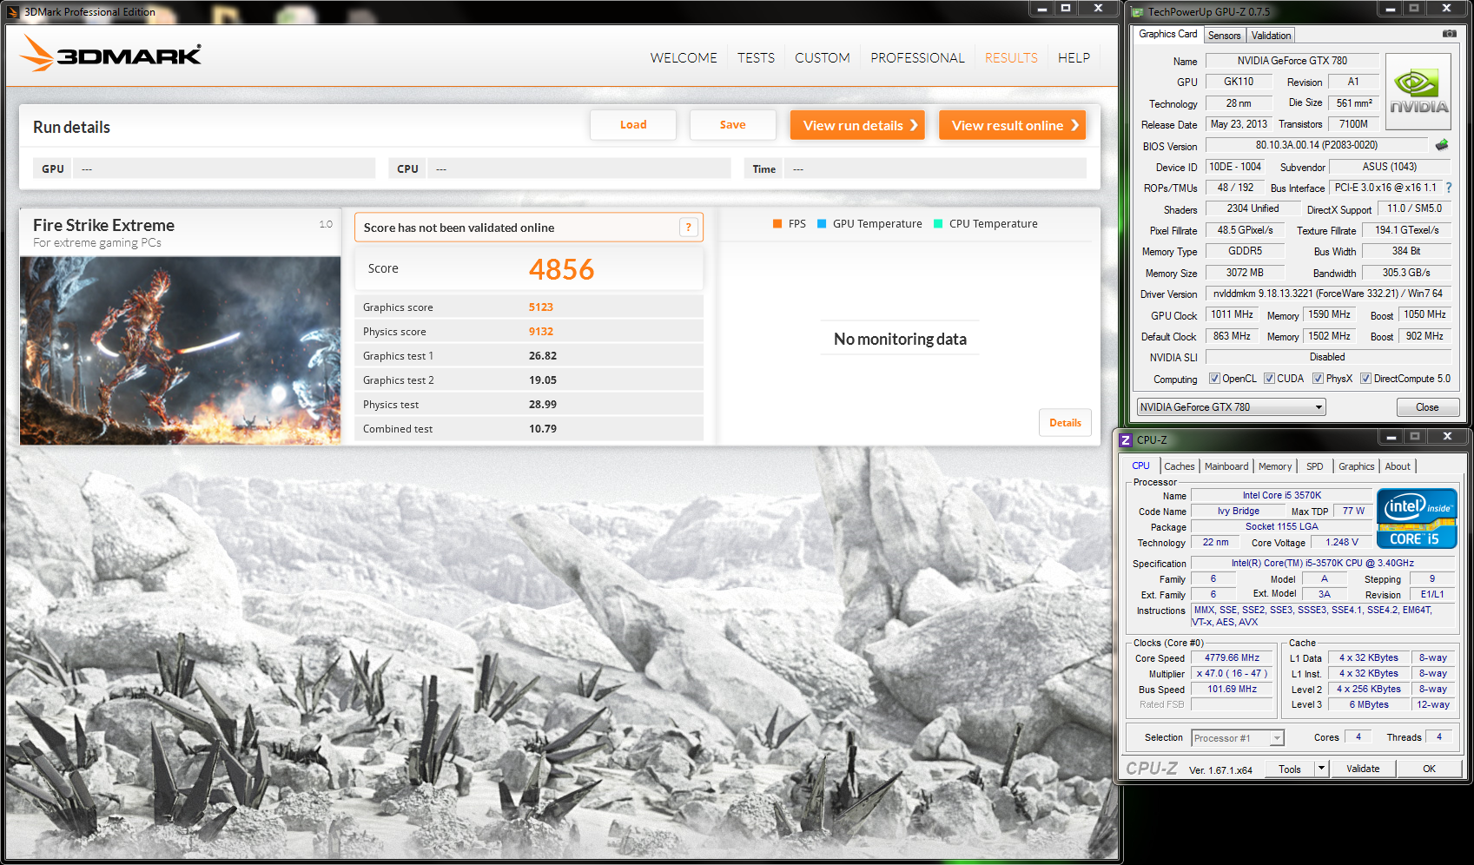Toggle the CUDA checkbox
The width and height of the screenshot is (1474, 865).
(x=1269, y=379)
